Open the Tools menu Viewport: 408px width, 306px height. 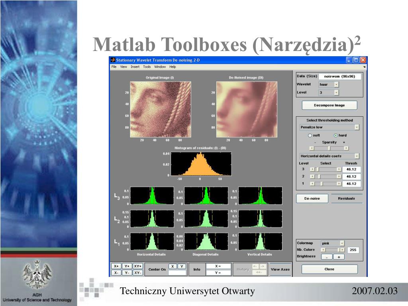[x=147, y=67]
